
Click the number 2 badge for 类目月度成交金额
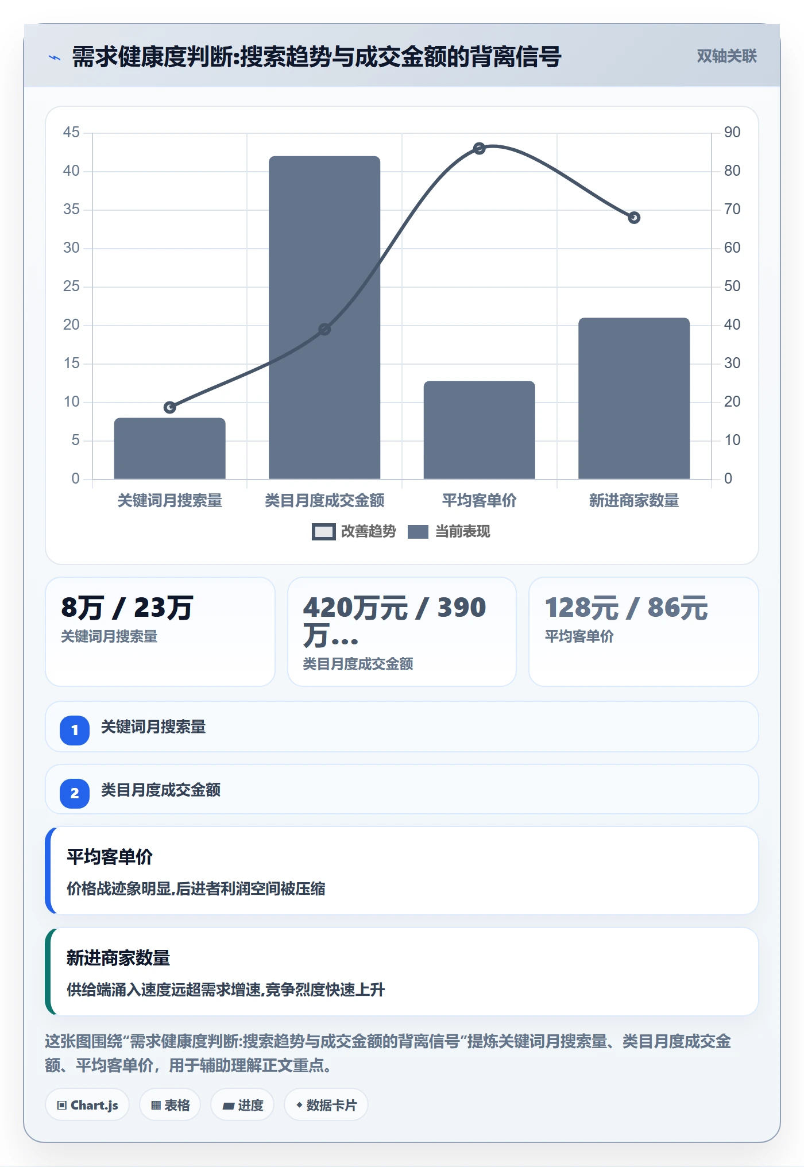75,794
